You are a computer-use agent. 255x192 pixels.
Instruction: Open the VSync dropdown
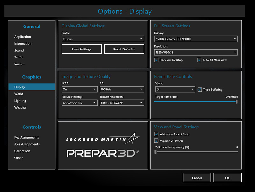click(x=175, y=89)
